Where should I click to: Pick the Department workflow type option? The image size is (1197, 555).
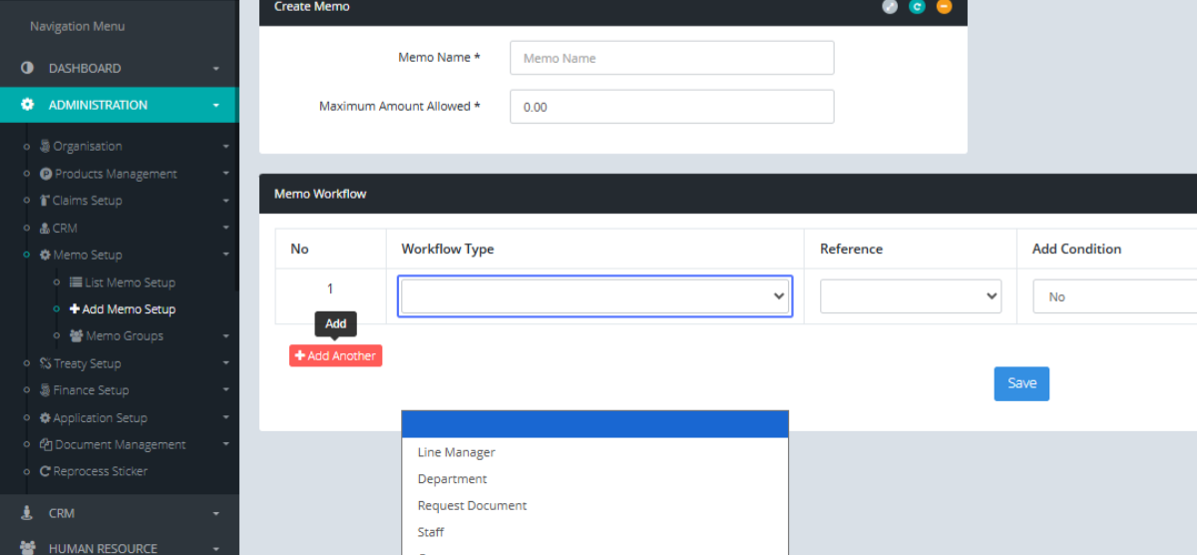[x=452, y=479]
